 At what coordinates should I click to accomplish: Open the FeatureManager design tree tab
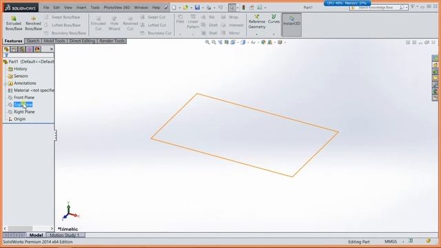point(6,49)
